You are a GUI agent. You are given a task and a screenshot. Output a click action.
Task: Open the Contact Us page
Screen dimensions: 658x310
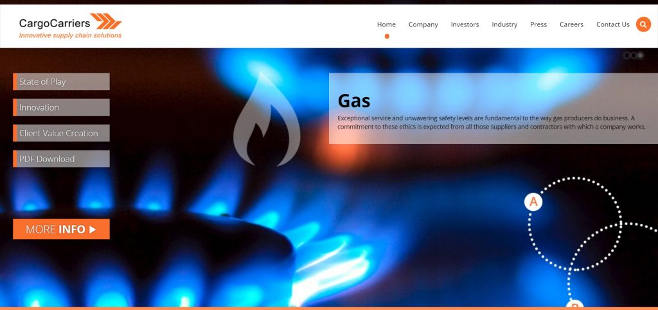[612, 24]
